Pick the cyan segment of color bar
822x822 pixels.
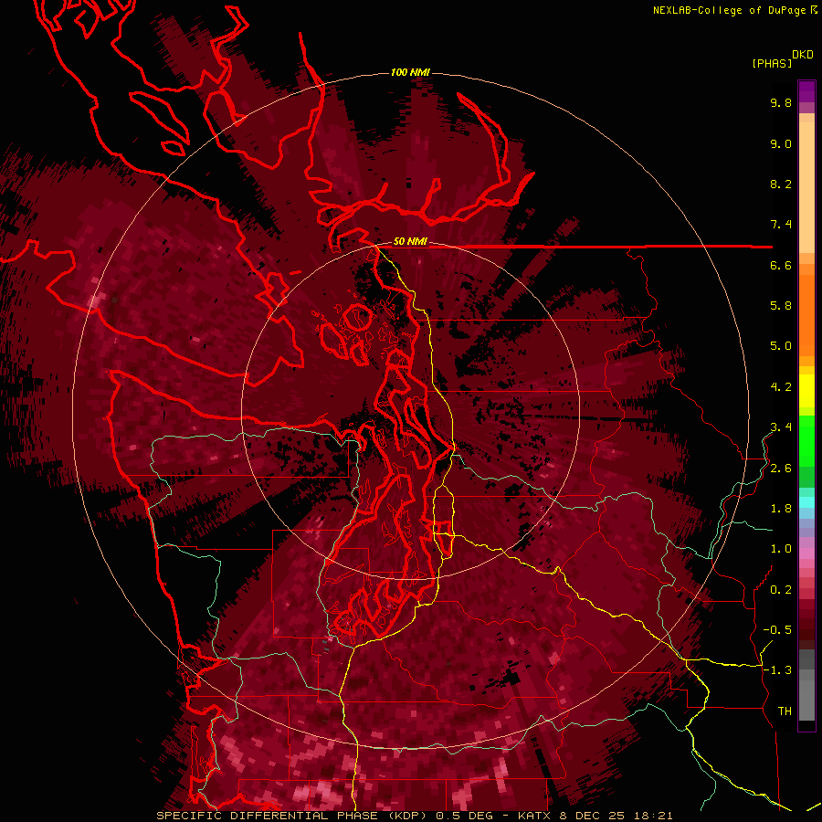[806, 502]
